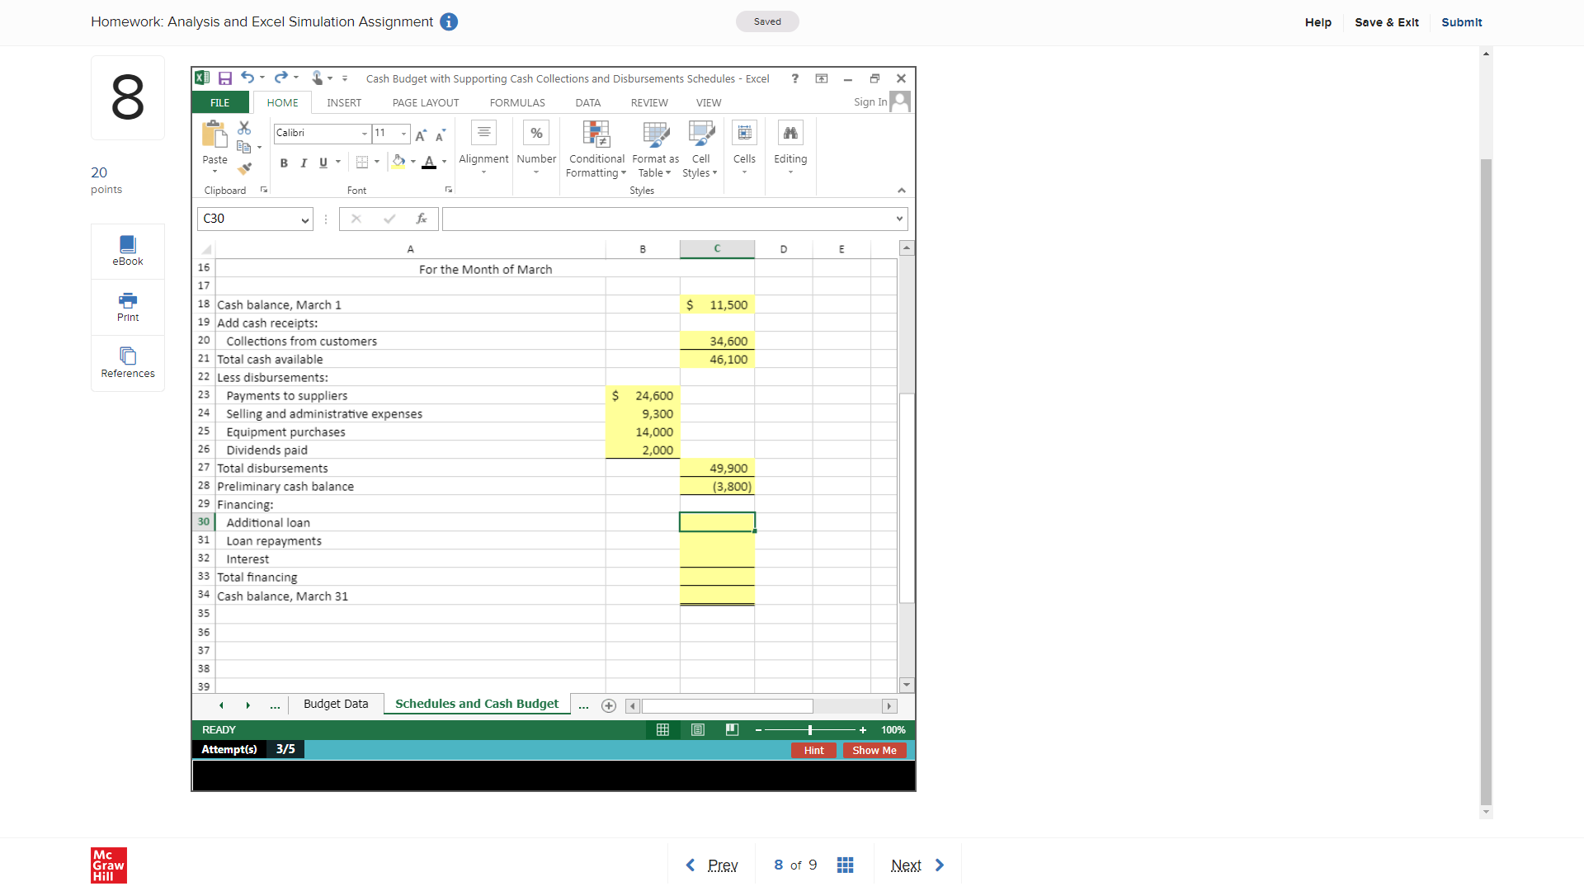Click the Insert Function fx icon

pyautogui.click(x=422, y=219)
